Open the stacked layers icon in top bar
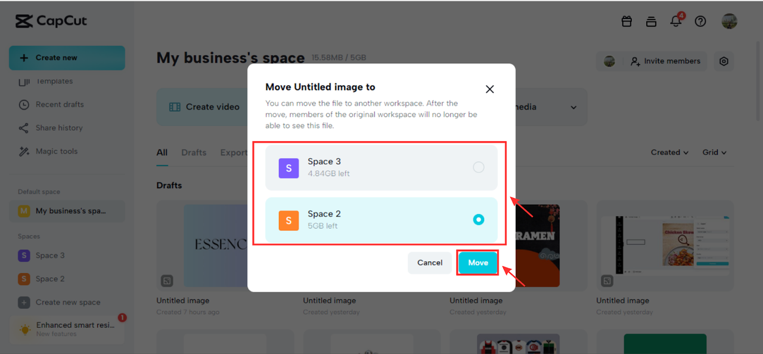The height and width of the screenshot is (354, 763). pyautogui.click(x=651, y=21)
